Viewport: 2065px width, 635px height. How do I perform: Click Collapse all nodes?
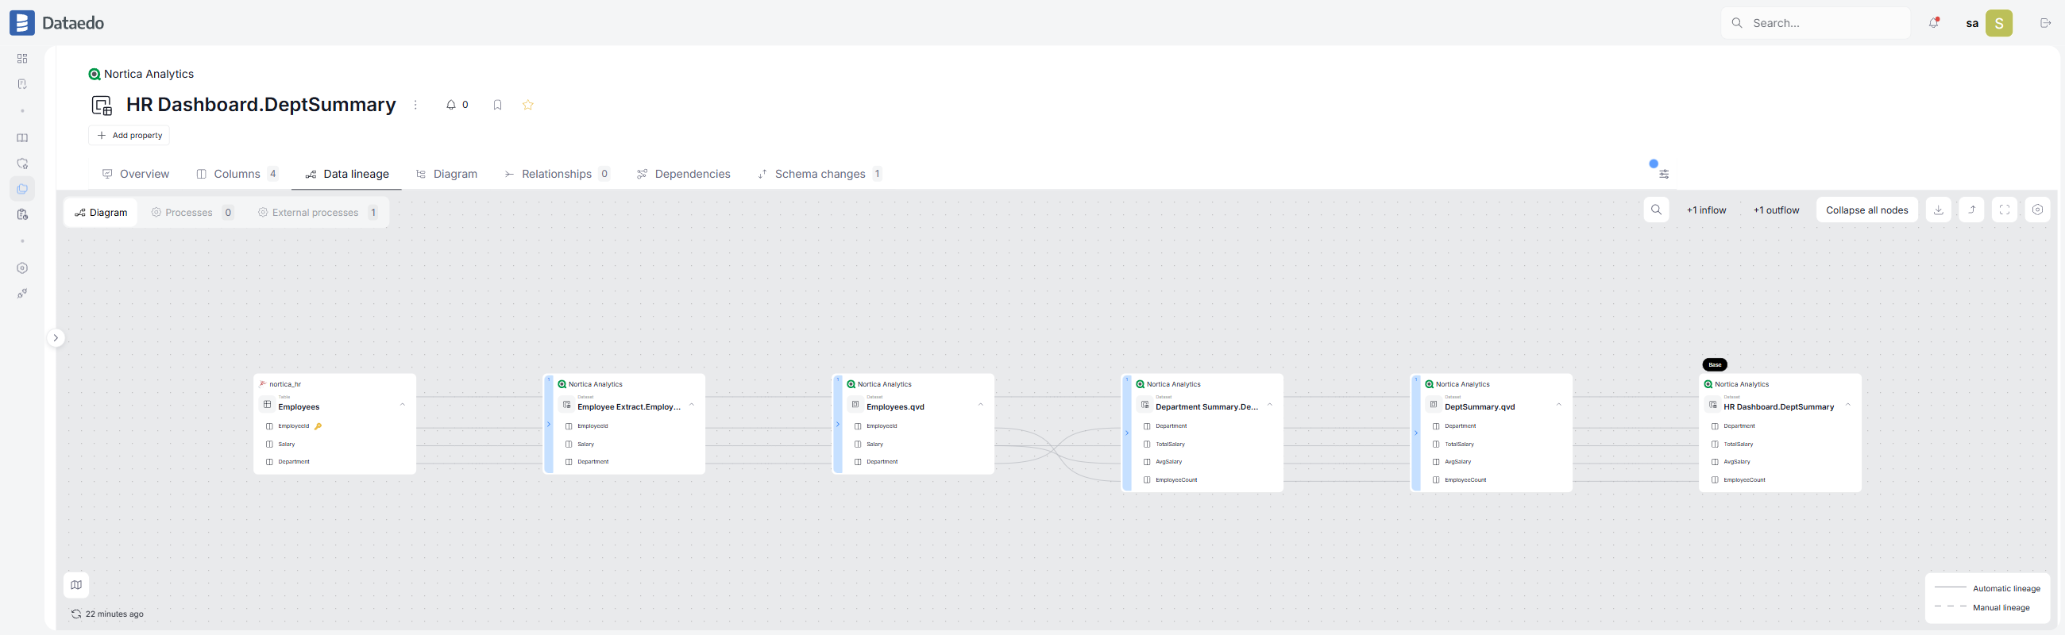click(x=1866, y=210)
